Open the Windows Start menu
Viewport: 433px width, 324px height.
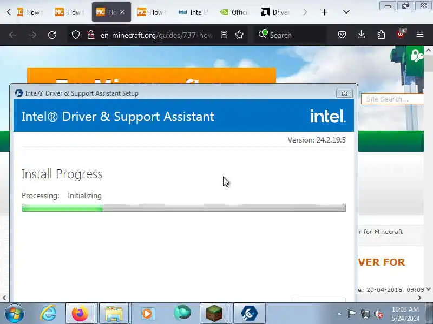(x=15, y=313)
